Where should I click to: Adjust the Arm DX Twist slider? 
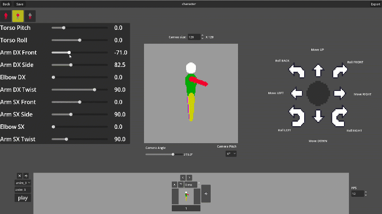80,90
